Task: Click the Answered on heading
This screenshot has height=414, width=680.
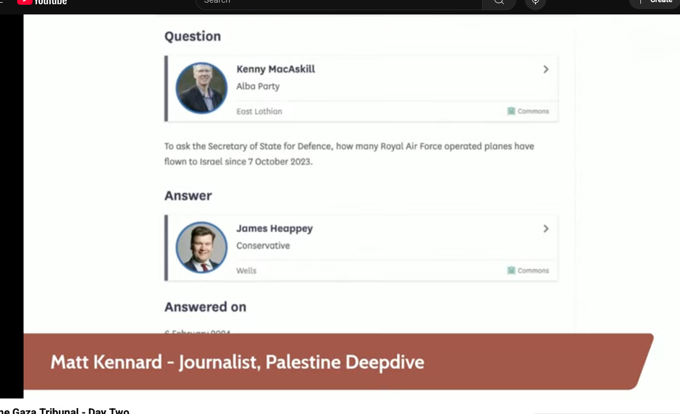Action: [205, 307]
